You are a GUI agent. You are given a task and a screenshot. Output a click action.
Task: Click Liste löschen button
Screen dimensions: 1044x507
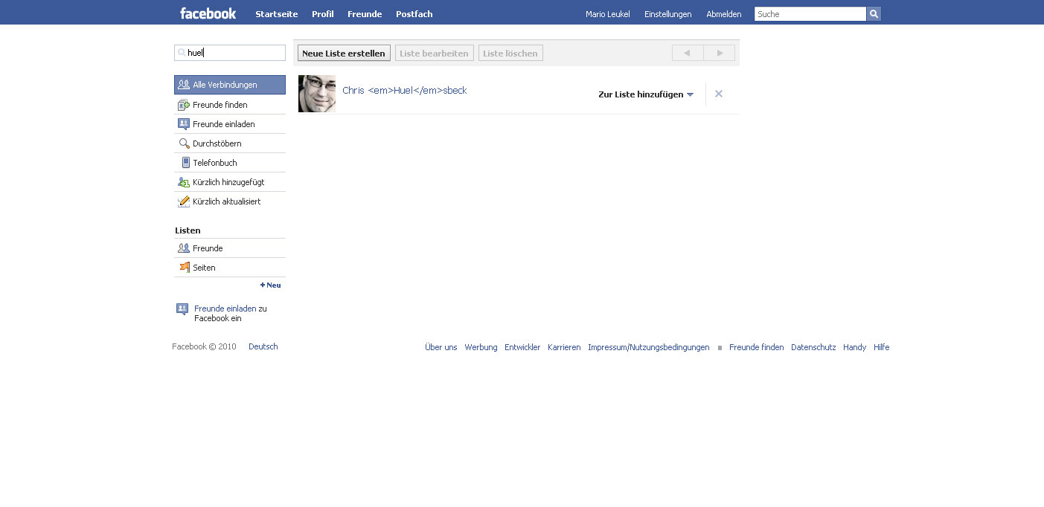pyautogui.click(x=510, y=53)
